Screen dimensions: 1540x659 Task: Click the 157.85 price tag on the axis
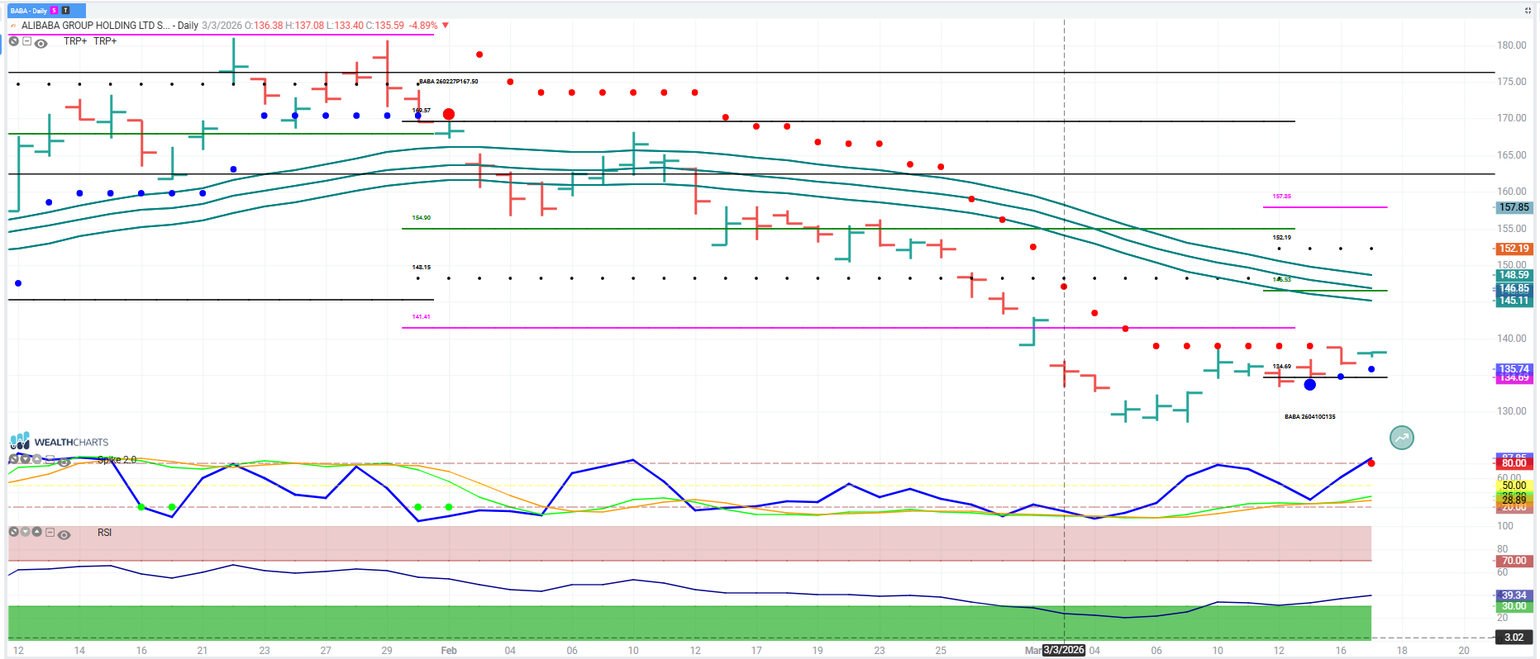coord(1514,207)
